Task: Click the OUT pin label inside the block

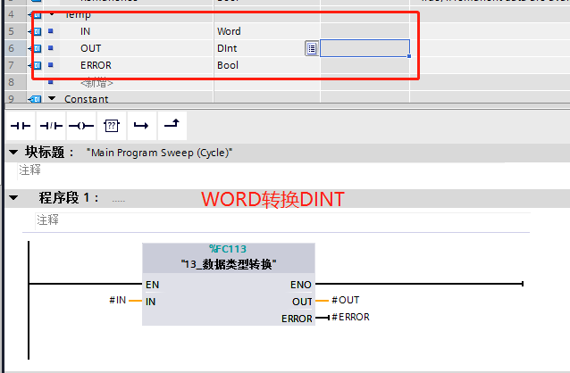Action: (x=302, y=302)
